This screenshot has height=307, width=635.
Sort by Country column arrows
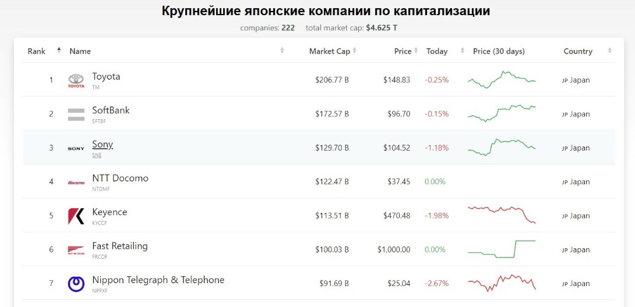[610, 51]
